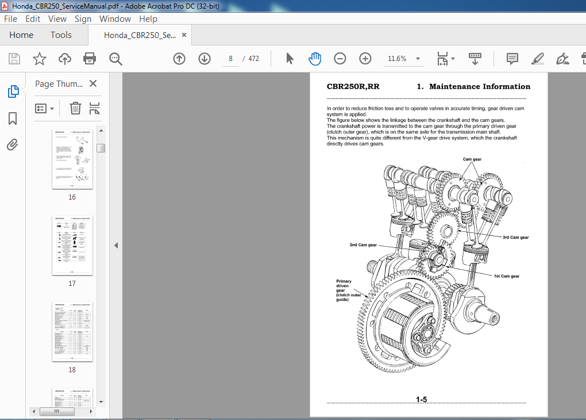Click the '3rd Cam gear' label
The width and height of the screenshot is (586, 420).
516,237
